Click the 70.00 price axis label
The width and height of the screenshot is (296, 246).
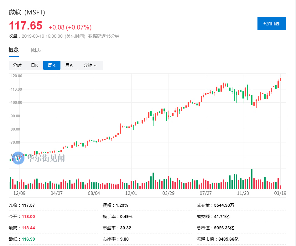(15, 142)
